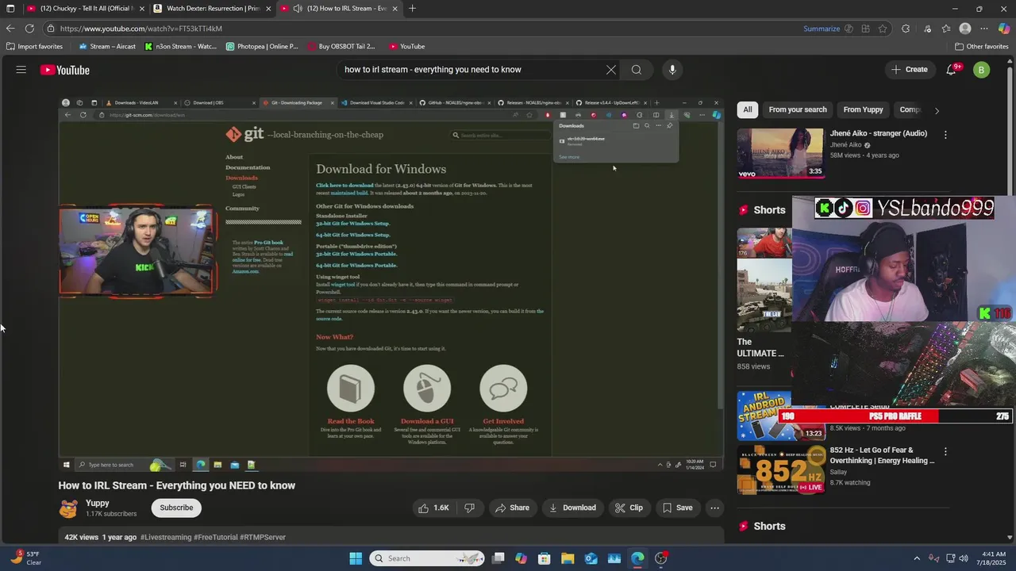Open YouTube notifications bell
This screenshot has height=571, width=1016.
coord(952,70)
